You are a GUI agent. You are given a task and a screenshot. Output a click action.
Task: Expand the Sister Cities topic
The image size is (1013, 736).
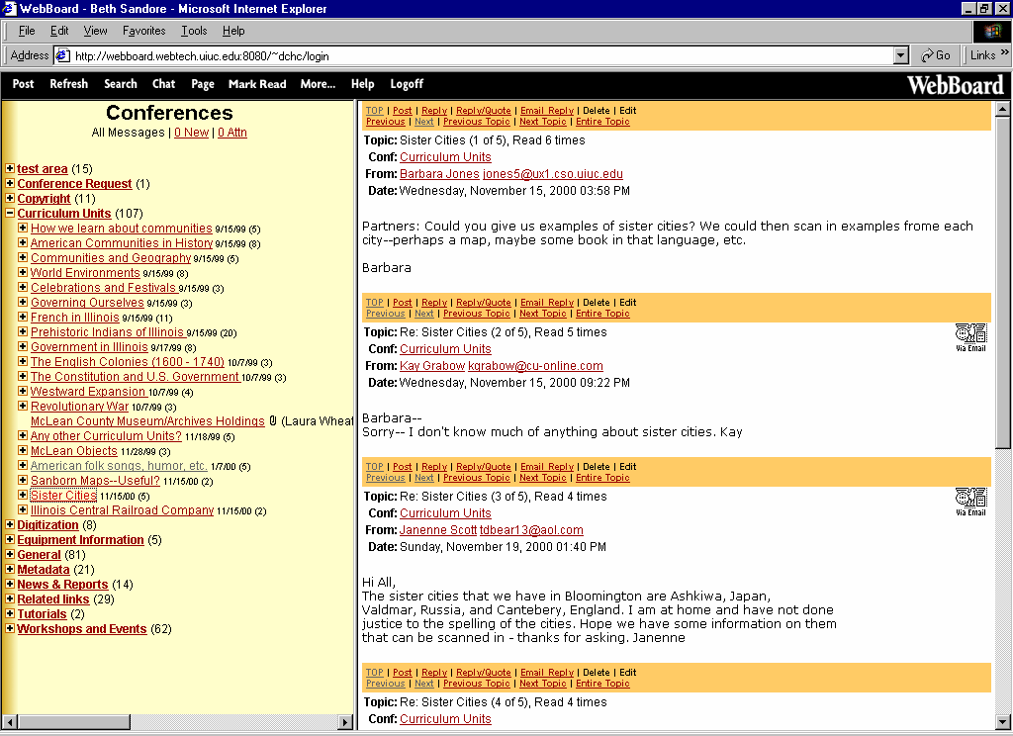23,496
